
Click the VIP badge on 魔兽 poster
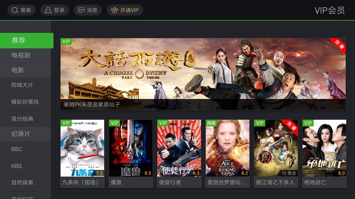click(114, 123)
